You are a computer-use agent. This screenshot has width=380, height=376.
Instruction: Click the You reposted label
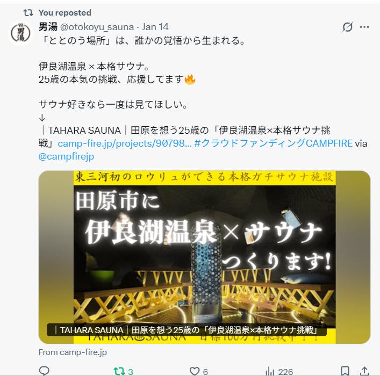[65, 12]
